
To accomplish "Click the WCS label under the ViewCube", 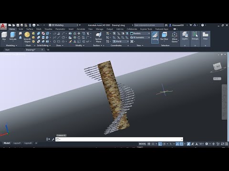I will coord(217,78).
